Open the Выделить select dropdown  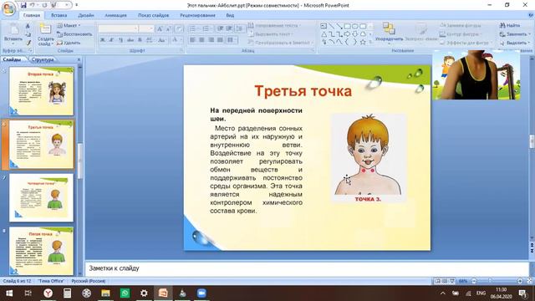point(515,43)
